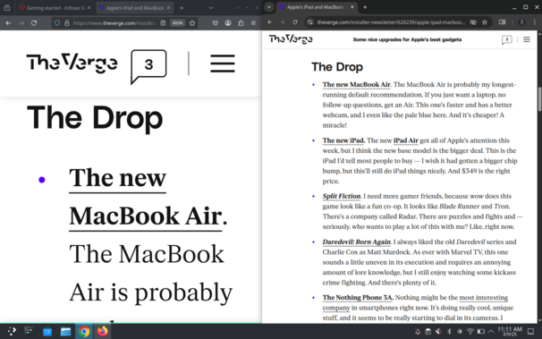Screen dimensions: 542x339
Task: Expand the Firefox list all tabs chevron
Action: [x=211, y=7]
